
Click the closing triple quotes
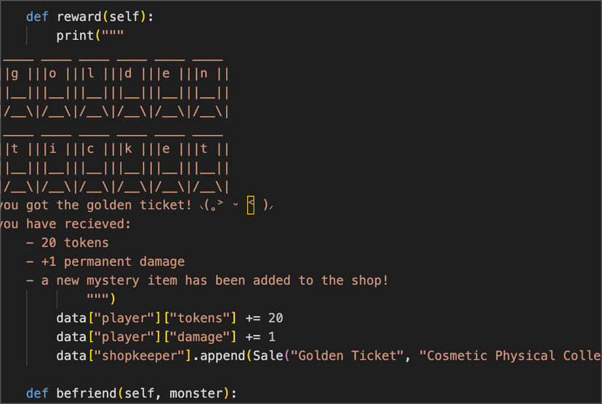(97, 299)
